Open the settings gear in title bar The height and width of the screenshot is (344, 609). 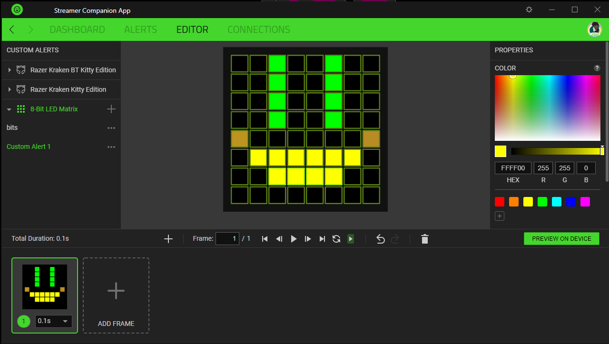point(529,10)
